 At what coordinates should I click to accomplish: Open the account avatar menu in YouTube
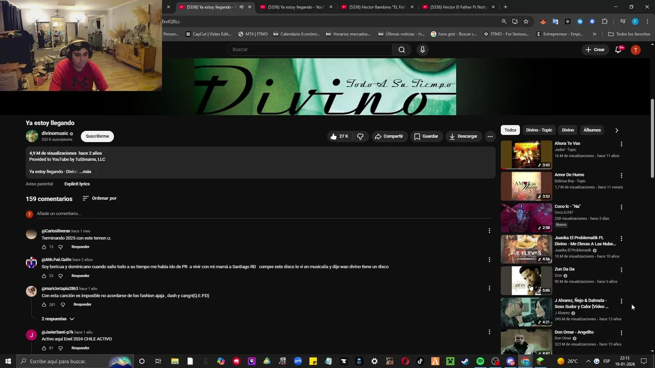(x=636, y=50)
